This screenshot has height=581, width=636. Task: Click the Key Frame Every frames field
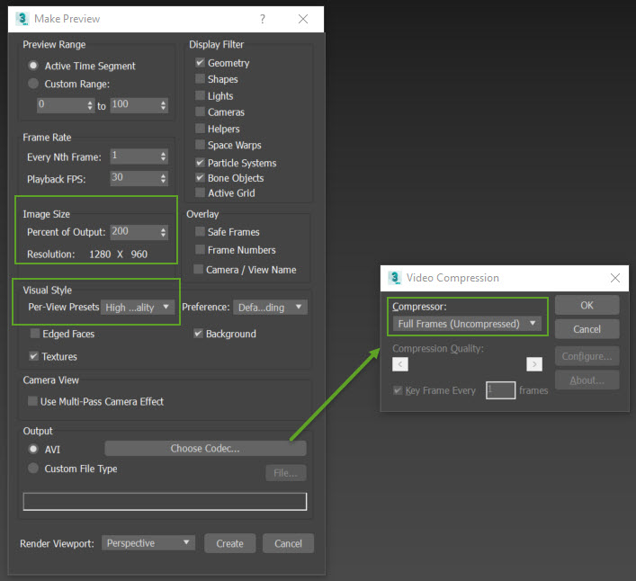500,390
